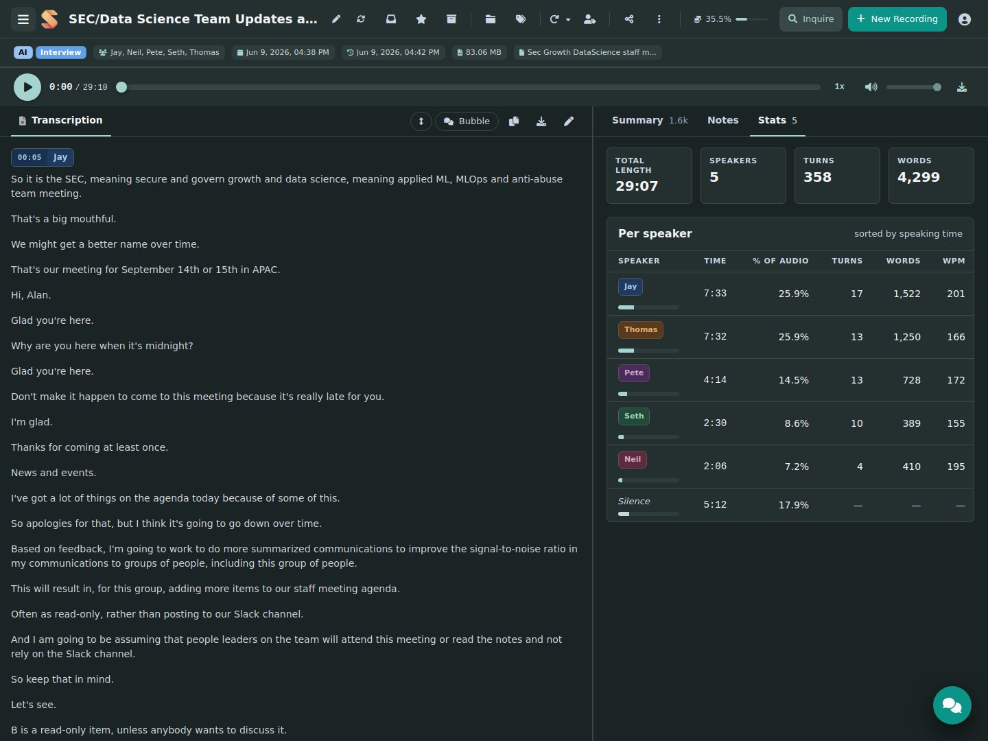The image size is (988, 741).
Task: Click the Neil speaker chip in stats
Action: tap(633, 460)
